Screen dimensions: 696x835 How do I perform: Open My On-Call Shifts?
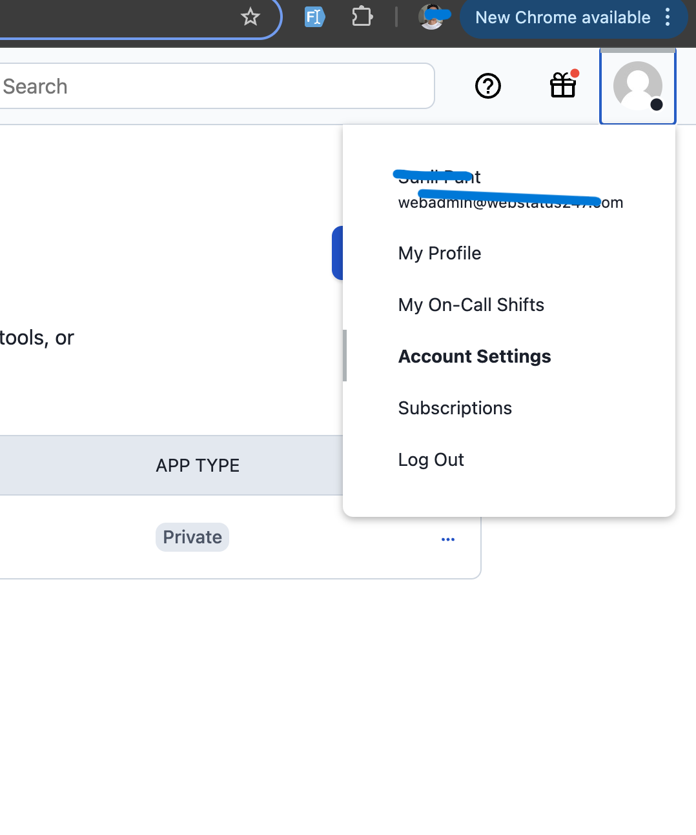(x=471, y=305)
